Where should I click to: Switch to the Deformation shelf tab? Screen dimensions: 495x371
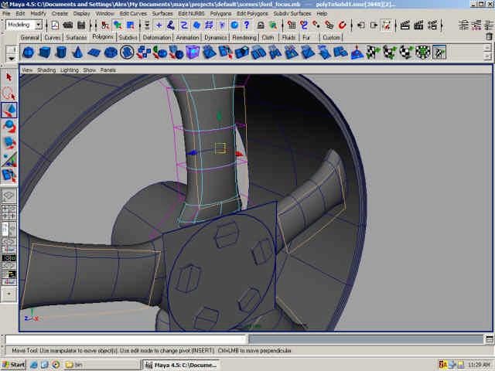[157, 37]
